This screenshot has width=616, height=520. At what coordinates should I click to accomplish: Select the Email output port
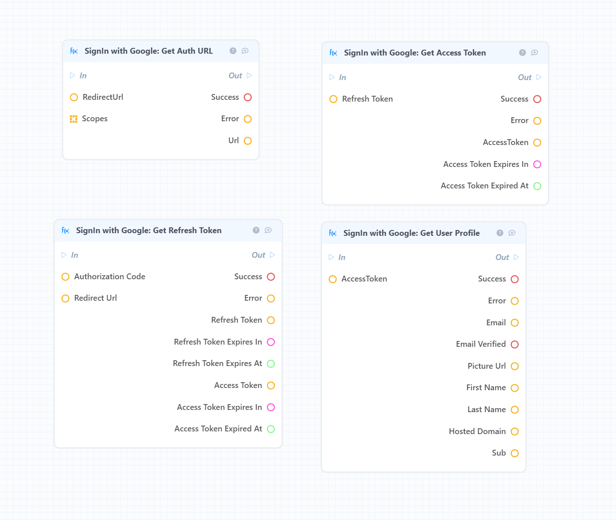click(x=514, y=323)
